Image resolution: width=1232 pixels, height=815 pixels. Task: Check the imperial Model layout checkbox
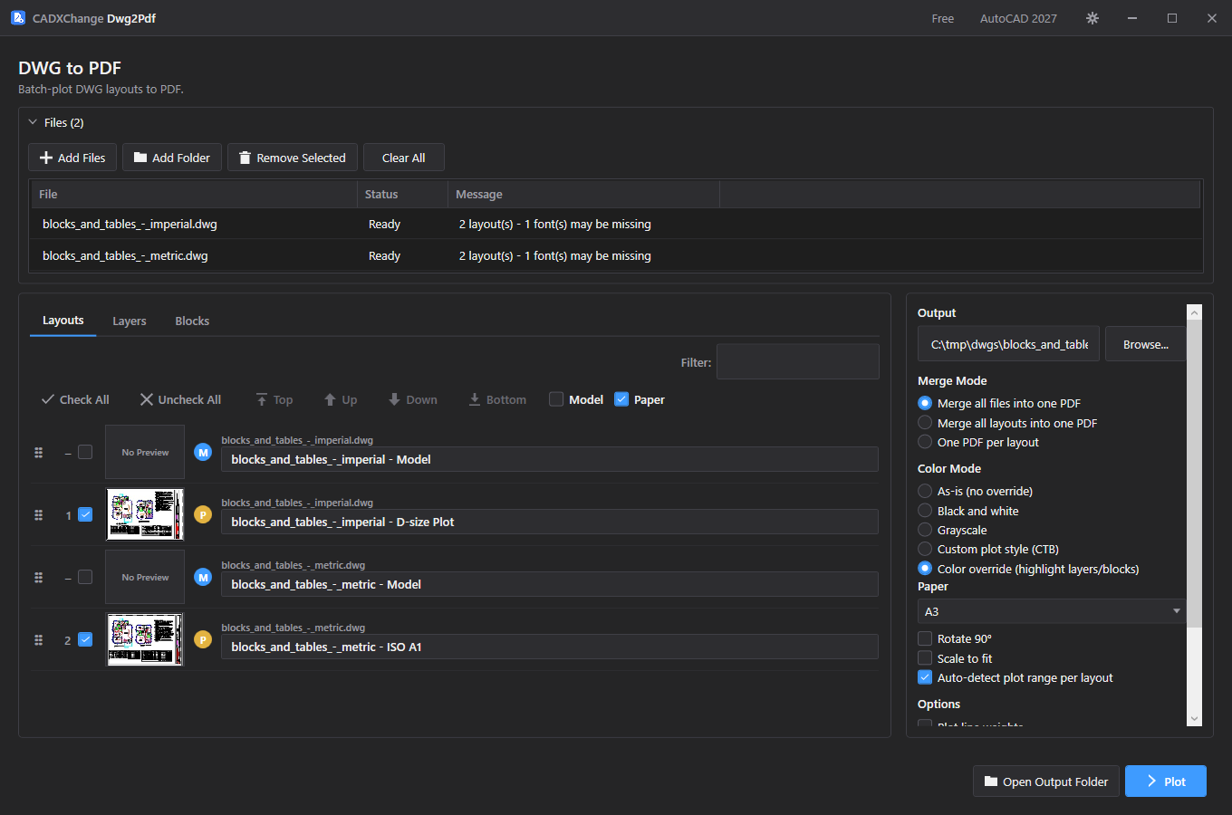85,452
